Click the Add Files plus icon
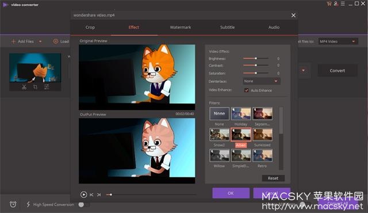This screenshot has height=213, width=368. pos(13,41)
